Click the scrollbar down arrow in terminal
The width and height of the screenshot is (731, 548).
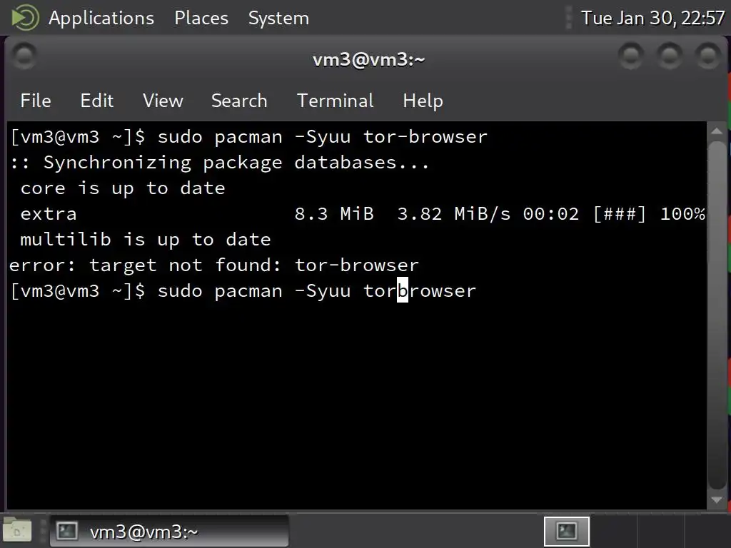pos(717,499)
